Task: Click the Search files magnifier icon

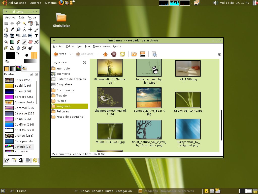Action: (154, 54)
